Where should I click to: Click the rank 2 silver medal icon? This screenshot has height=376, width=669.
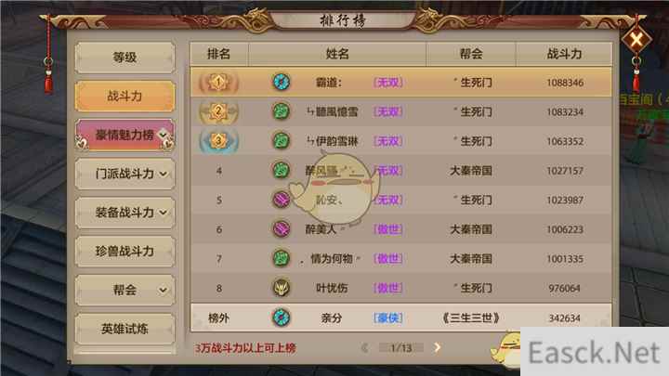click(x=218, y=111)
